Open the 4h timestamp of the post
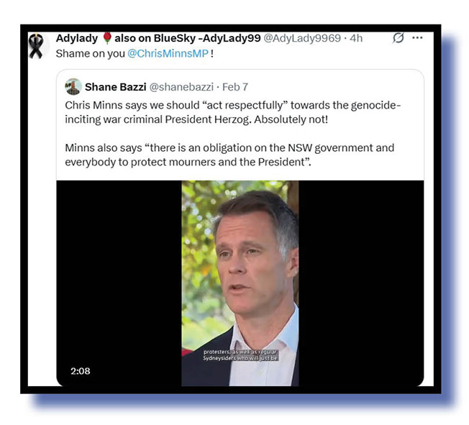Image resolution: width=469 pixels, height=425 pixels. pos(356,38)
